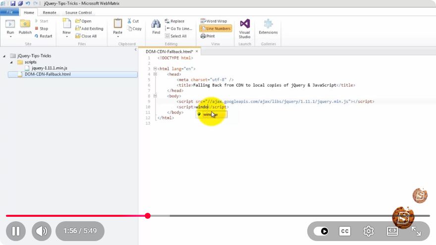
Task: Click the title text on line 6
Action: click(x=265, y=85)
